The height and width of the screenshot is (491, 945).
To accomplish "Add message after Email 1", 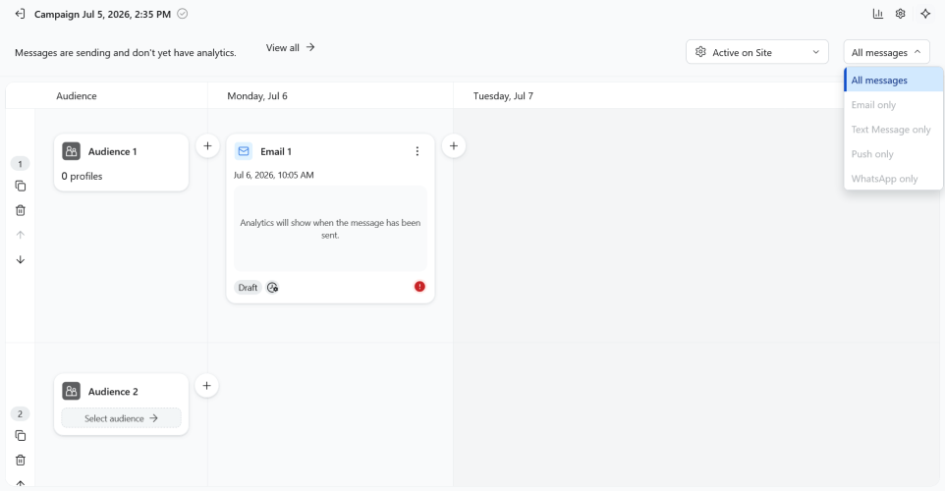I will [x=453, y=145].
